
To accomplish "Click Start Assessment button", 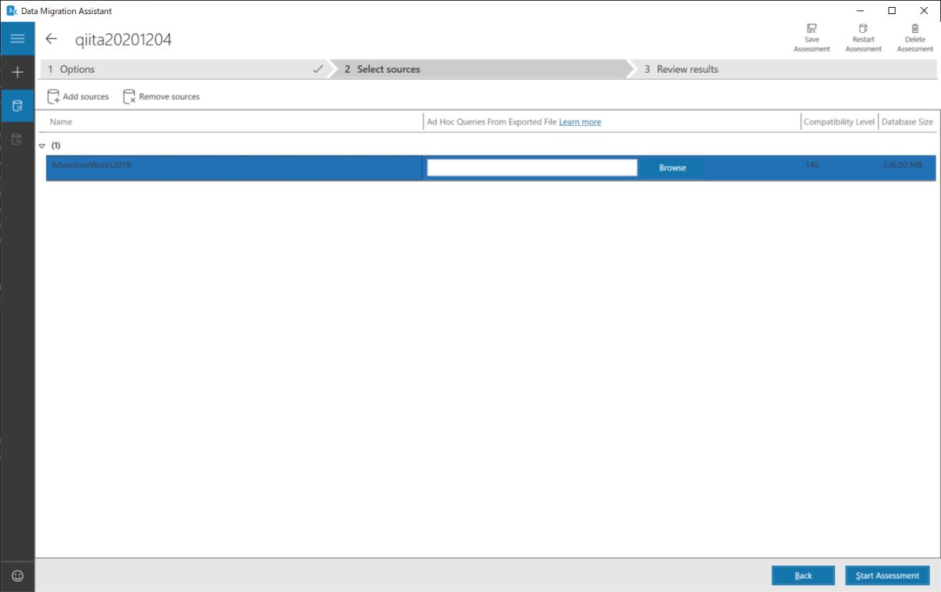I will point(887,576).
